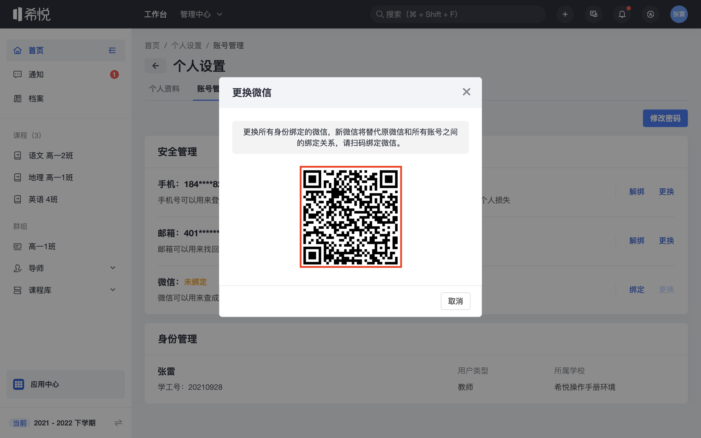Click 解绑 for the 邮箱 row
The height and width of the screenshot is (438, 701).
tap(637, 240)
